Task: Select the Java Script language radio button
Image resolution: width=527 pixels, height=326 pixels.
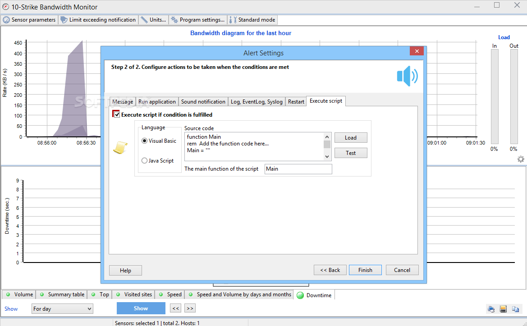Action: (144, 160)
